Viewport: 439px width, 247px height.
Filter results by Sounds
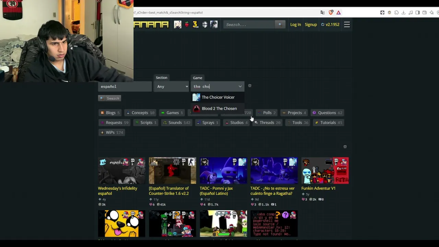click(177, 123)
